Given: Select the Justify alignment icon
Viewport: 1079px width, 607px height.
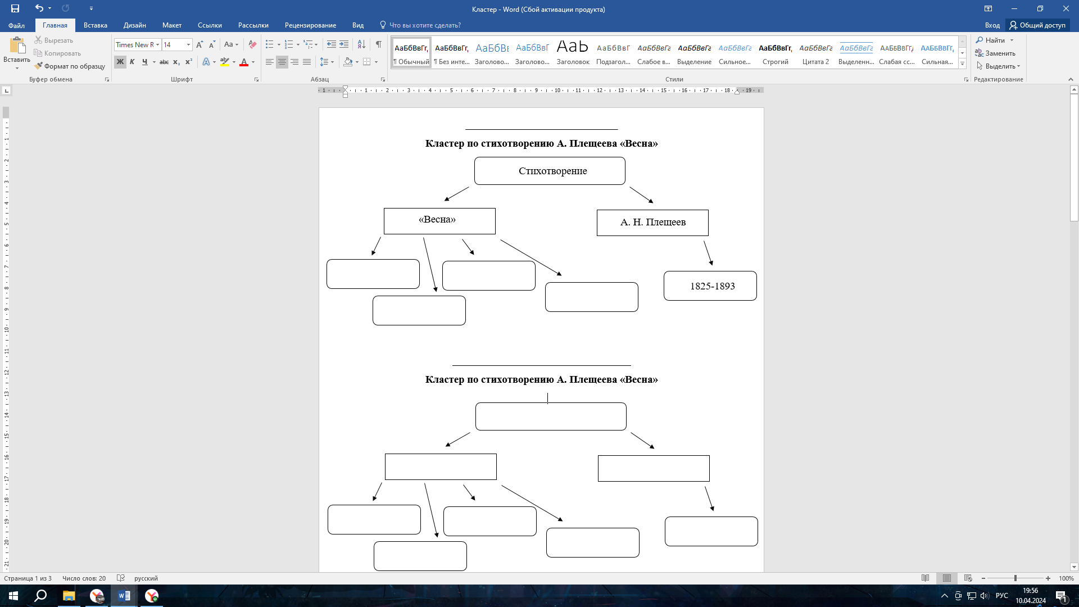Looking at the screenshot, I should 307,62.
